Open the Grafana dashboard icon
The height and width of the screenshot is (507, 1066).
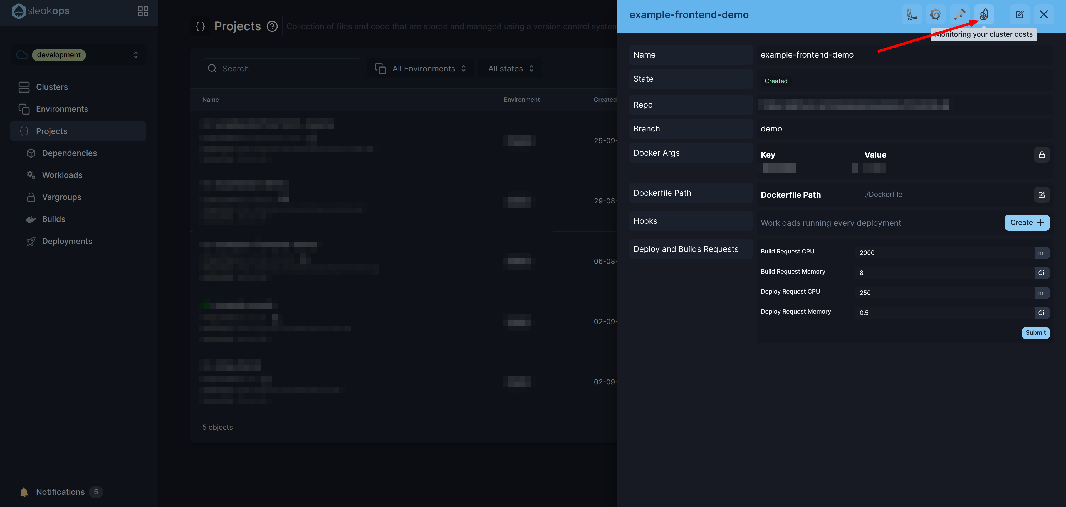tap(935, 14)
